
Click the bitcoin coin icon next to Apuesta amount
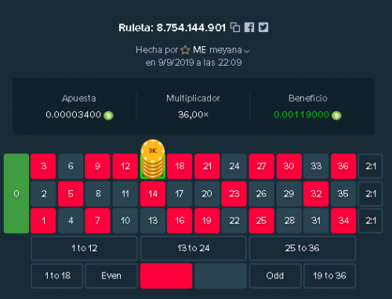(108, 115)
